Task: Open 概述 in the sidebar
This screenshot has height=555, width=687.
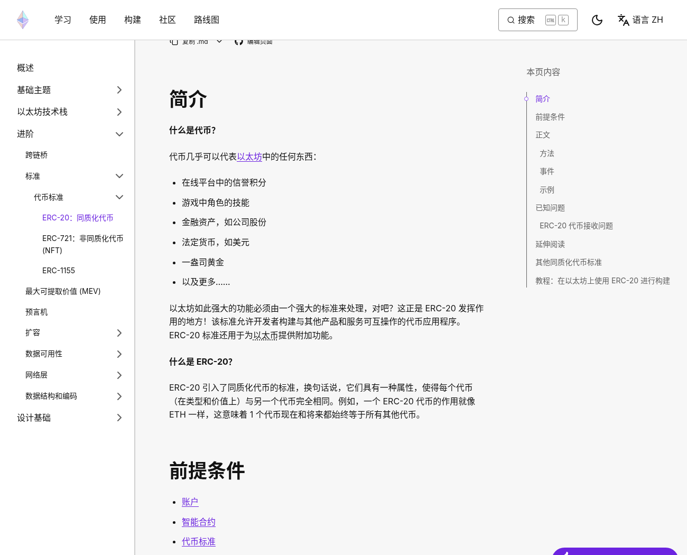Action: coord(25,68)
